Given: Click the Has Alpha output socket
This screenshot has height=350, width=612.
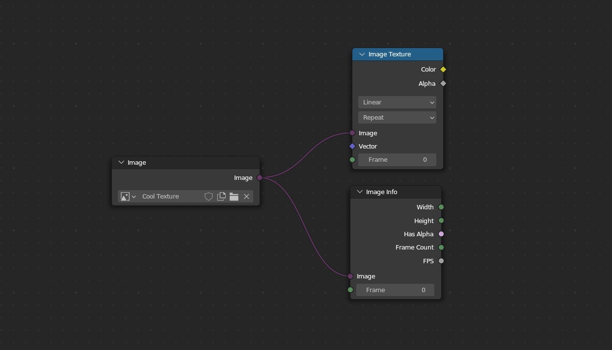Looking at the screenshot, I should (x=441, y=234).
